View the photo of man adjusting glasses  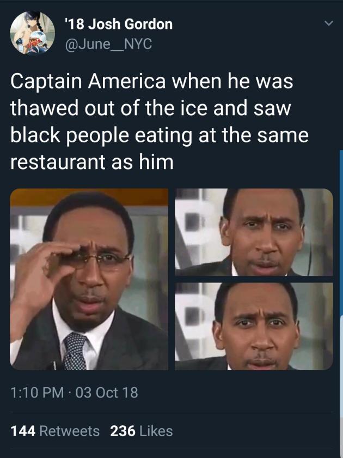(89, 279)
